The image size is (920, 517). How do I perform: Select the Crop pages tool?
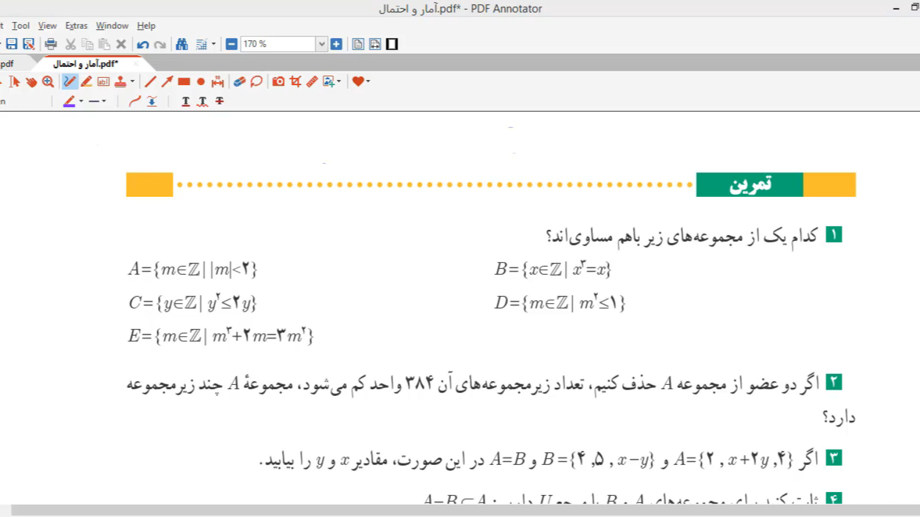tap(295, 82)
